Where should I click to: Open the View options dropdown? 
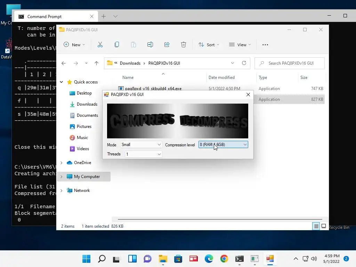240,45
